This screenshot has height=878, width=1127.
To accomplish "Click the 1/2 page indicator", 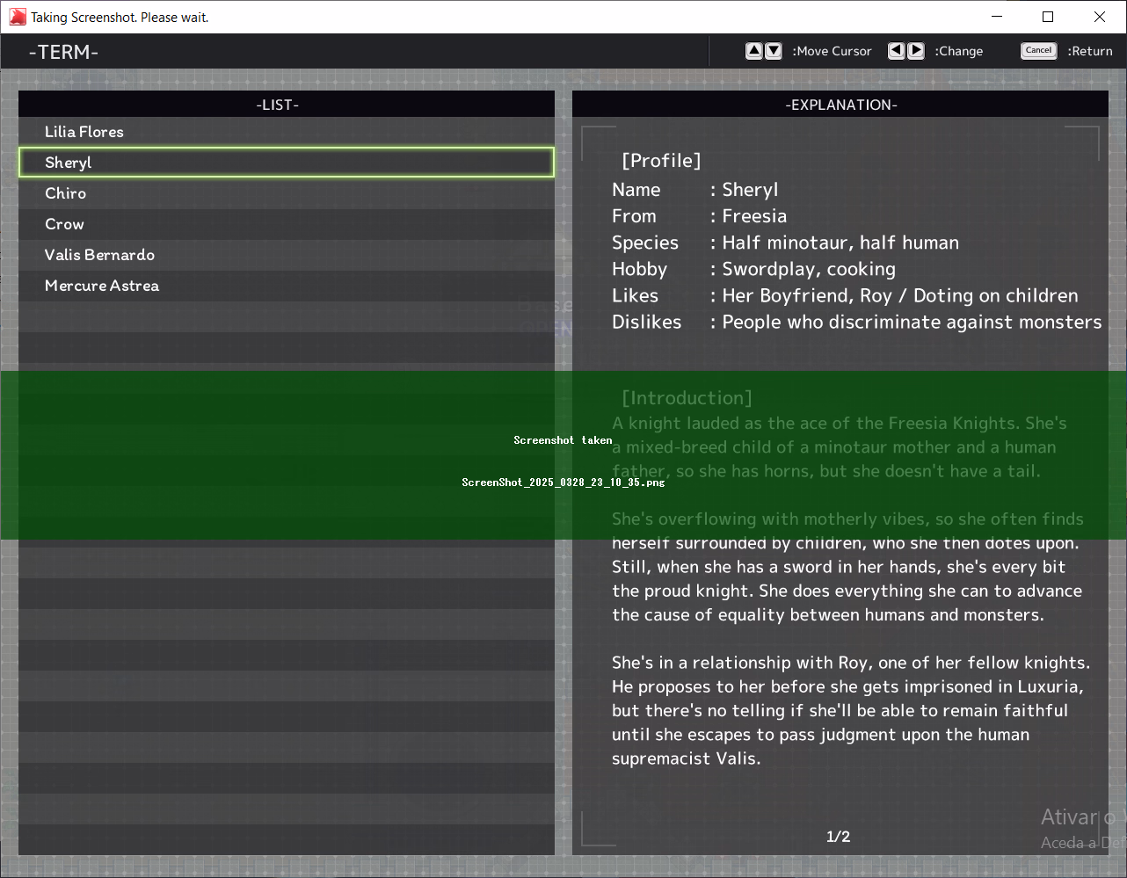I will pyautogui.click(x=838, y=837).
